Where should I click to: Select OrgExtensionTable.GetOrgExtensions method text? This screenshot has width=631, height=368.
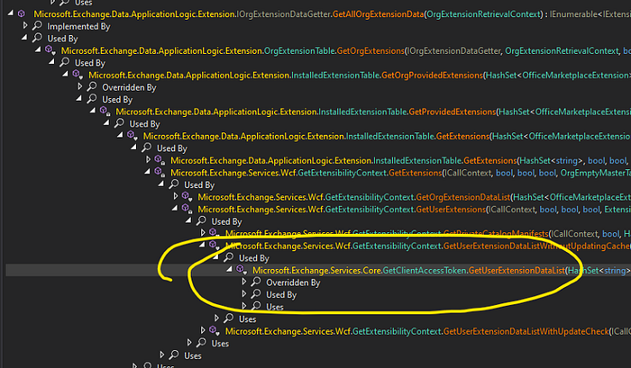pyautogui.click(x=334, y=51)
